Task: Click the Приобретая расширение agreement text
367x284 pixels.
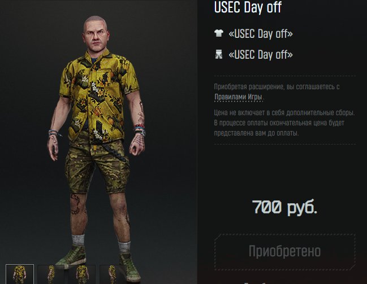Action: 277,91
